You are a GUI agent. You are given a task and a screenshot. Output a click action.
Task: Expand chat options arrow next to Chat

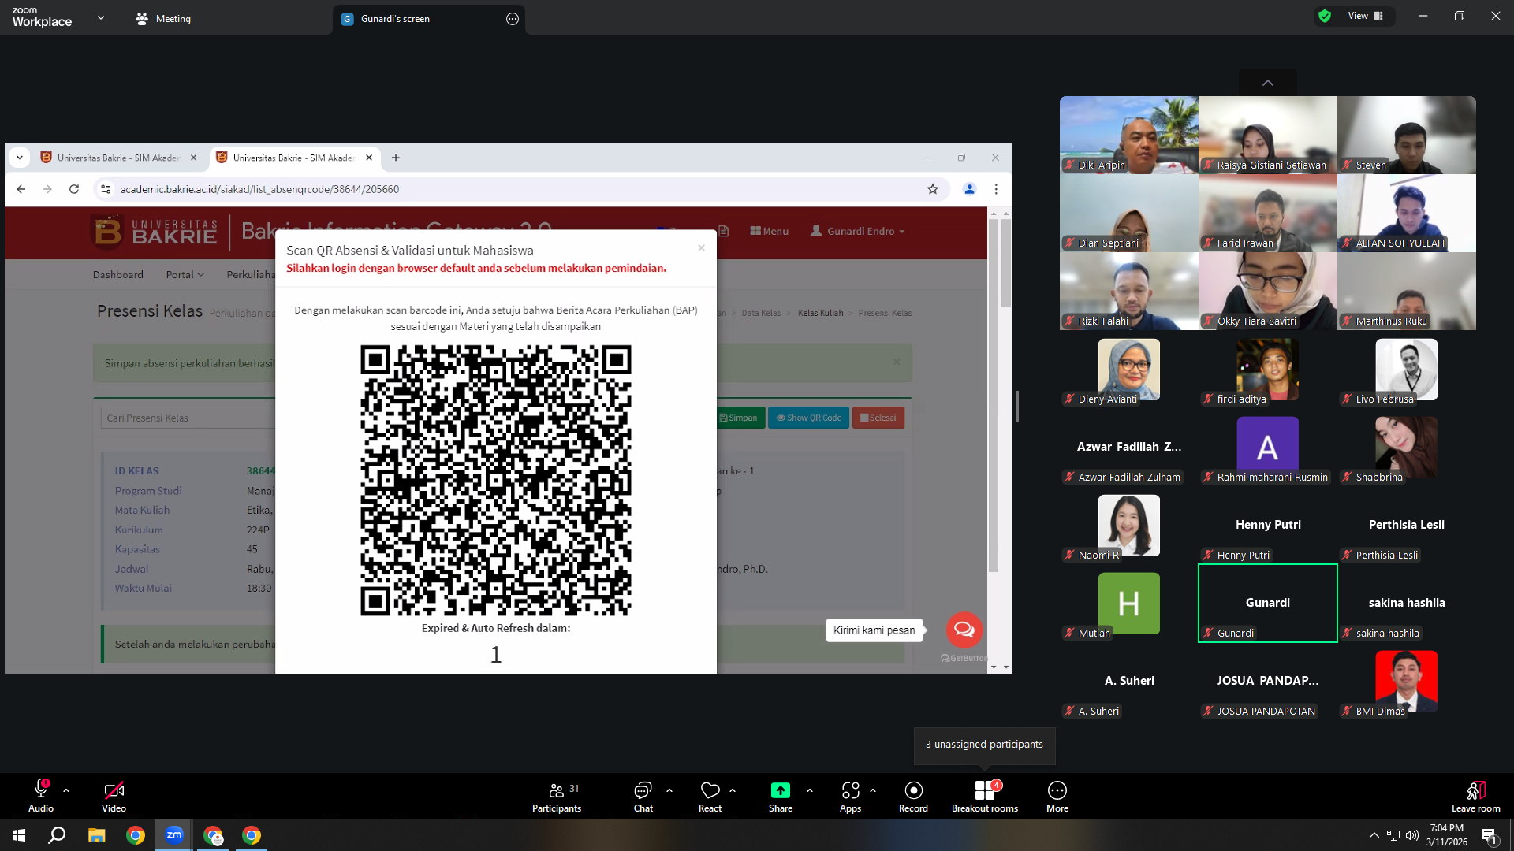[x=669, y=790]
